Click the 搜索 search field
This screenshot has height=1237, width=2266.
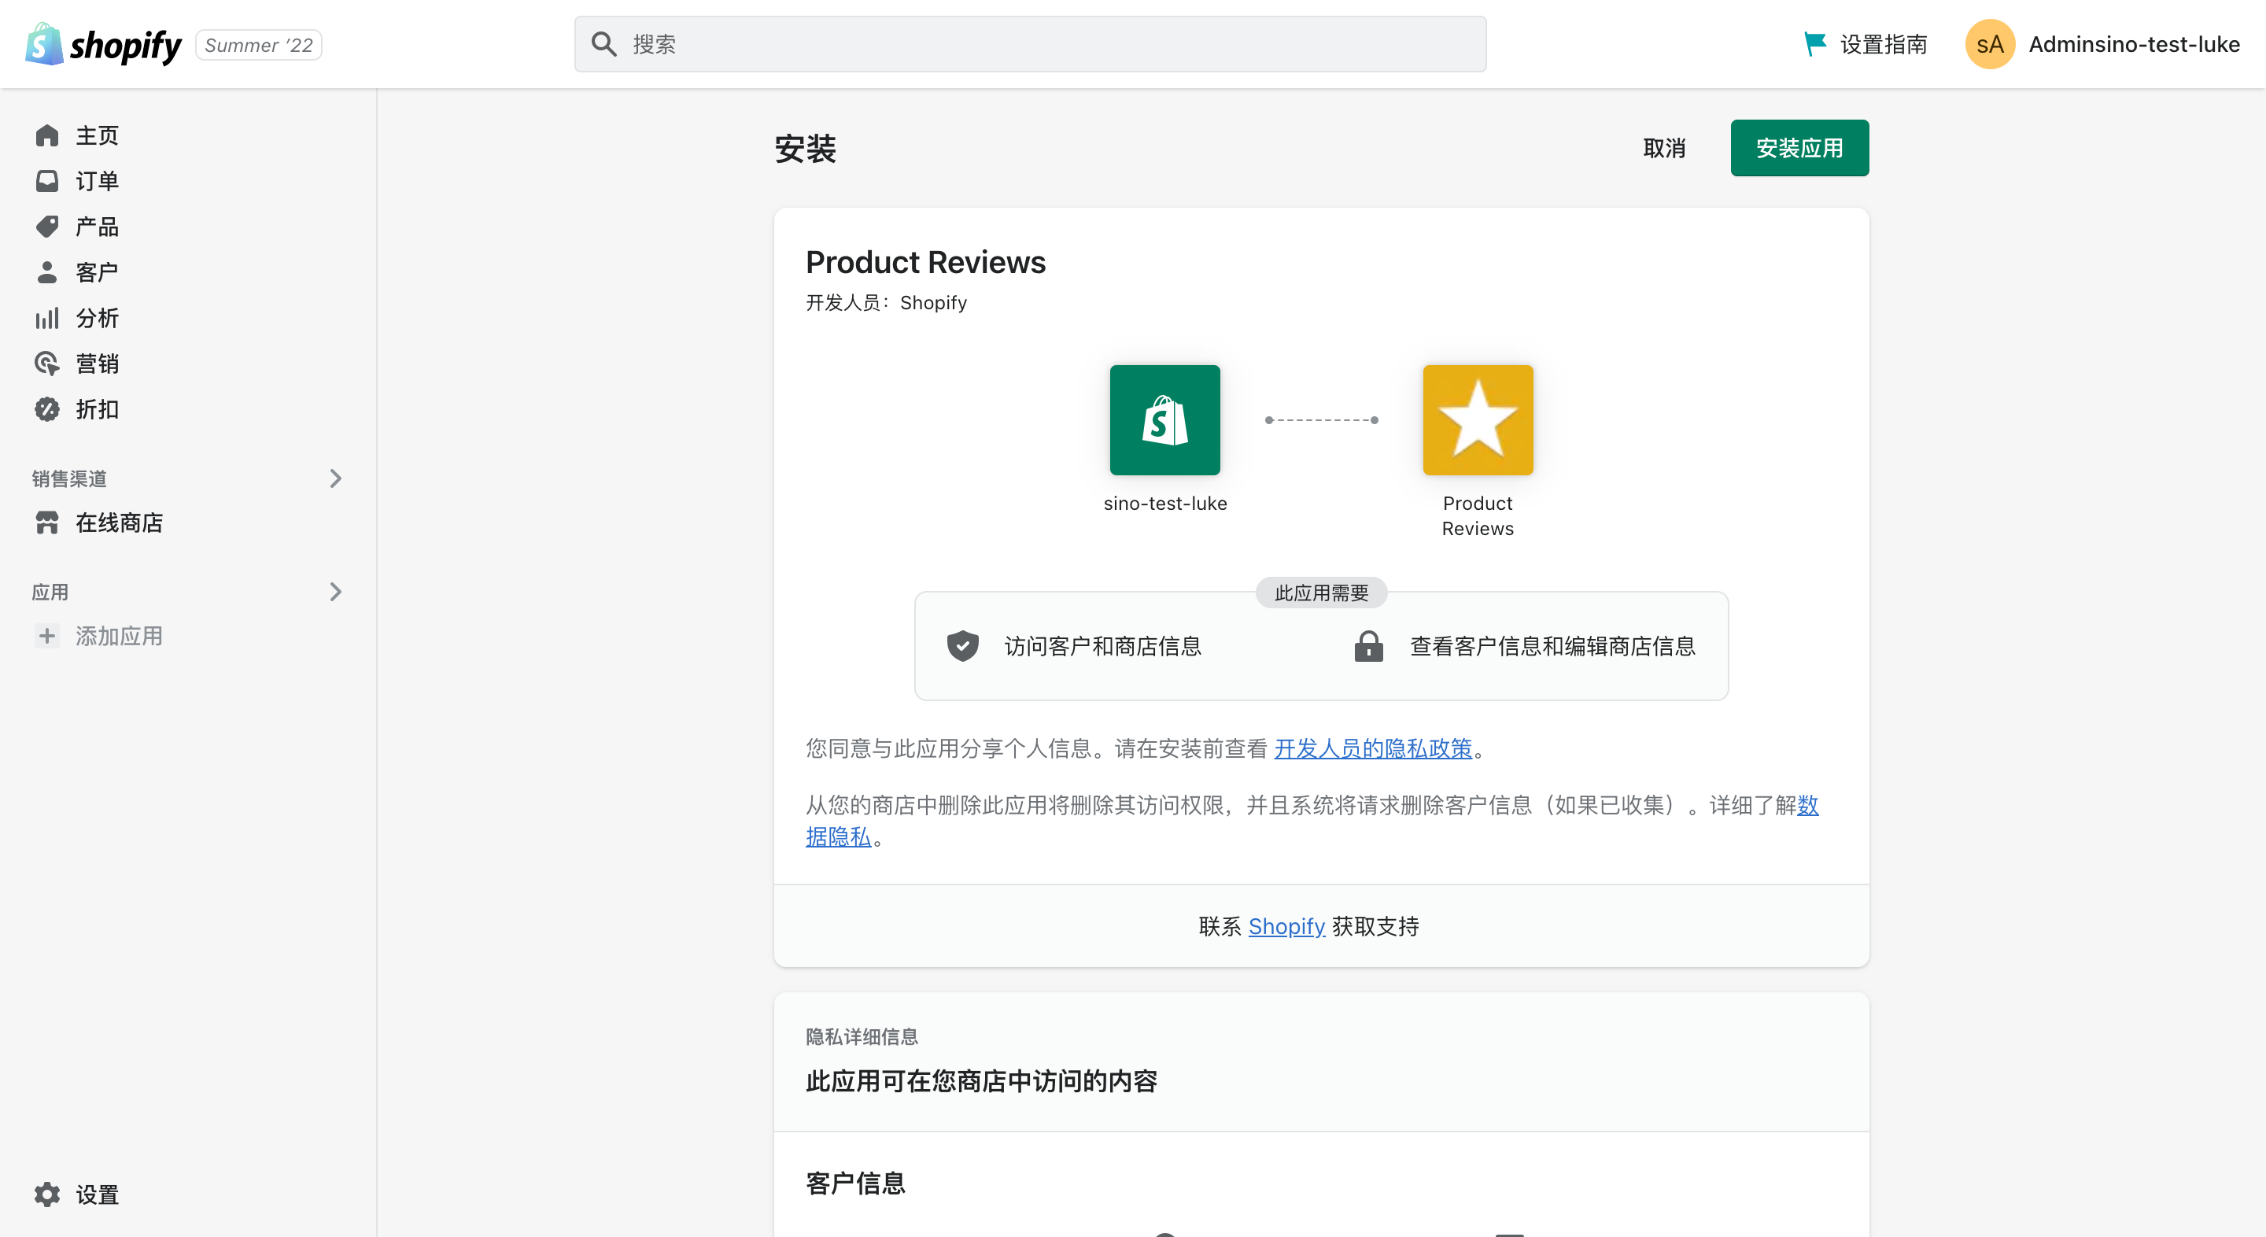coord(1030,44)
